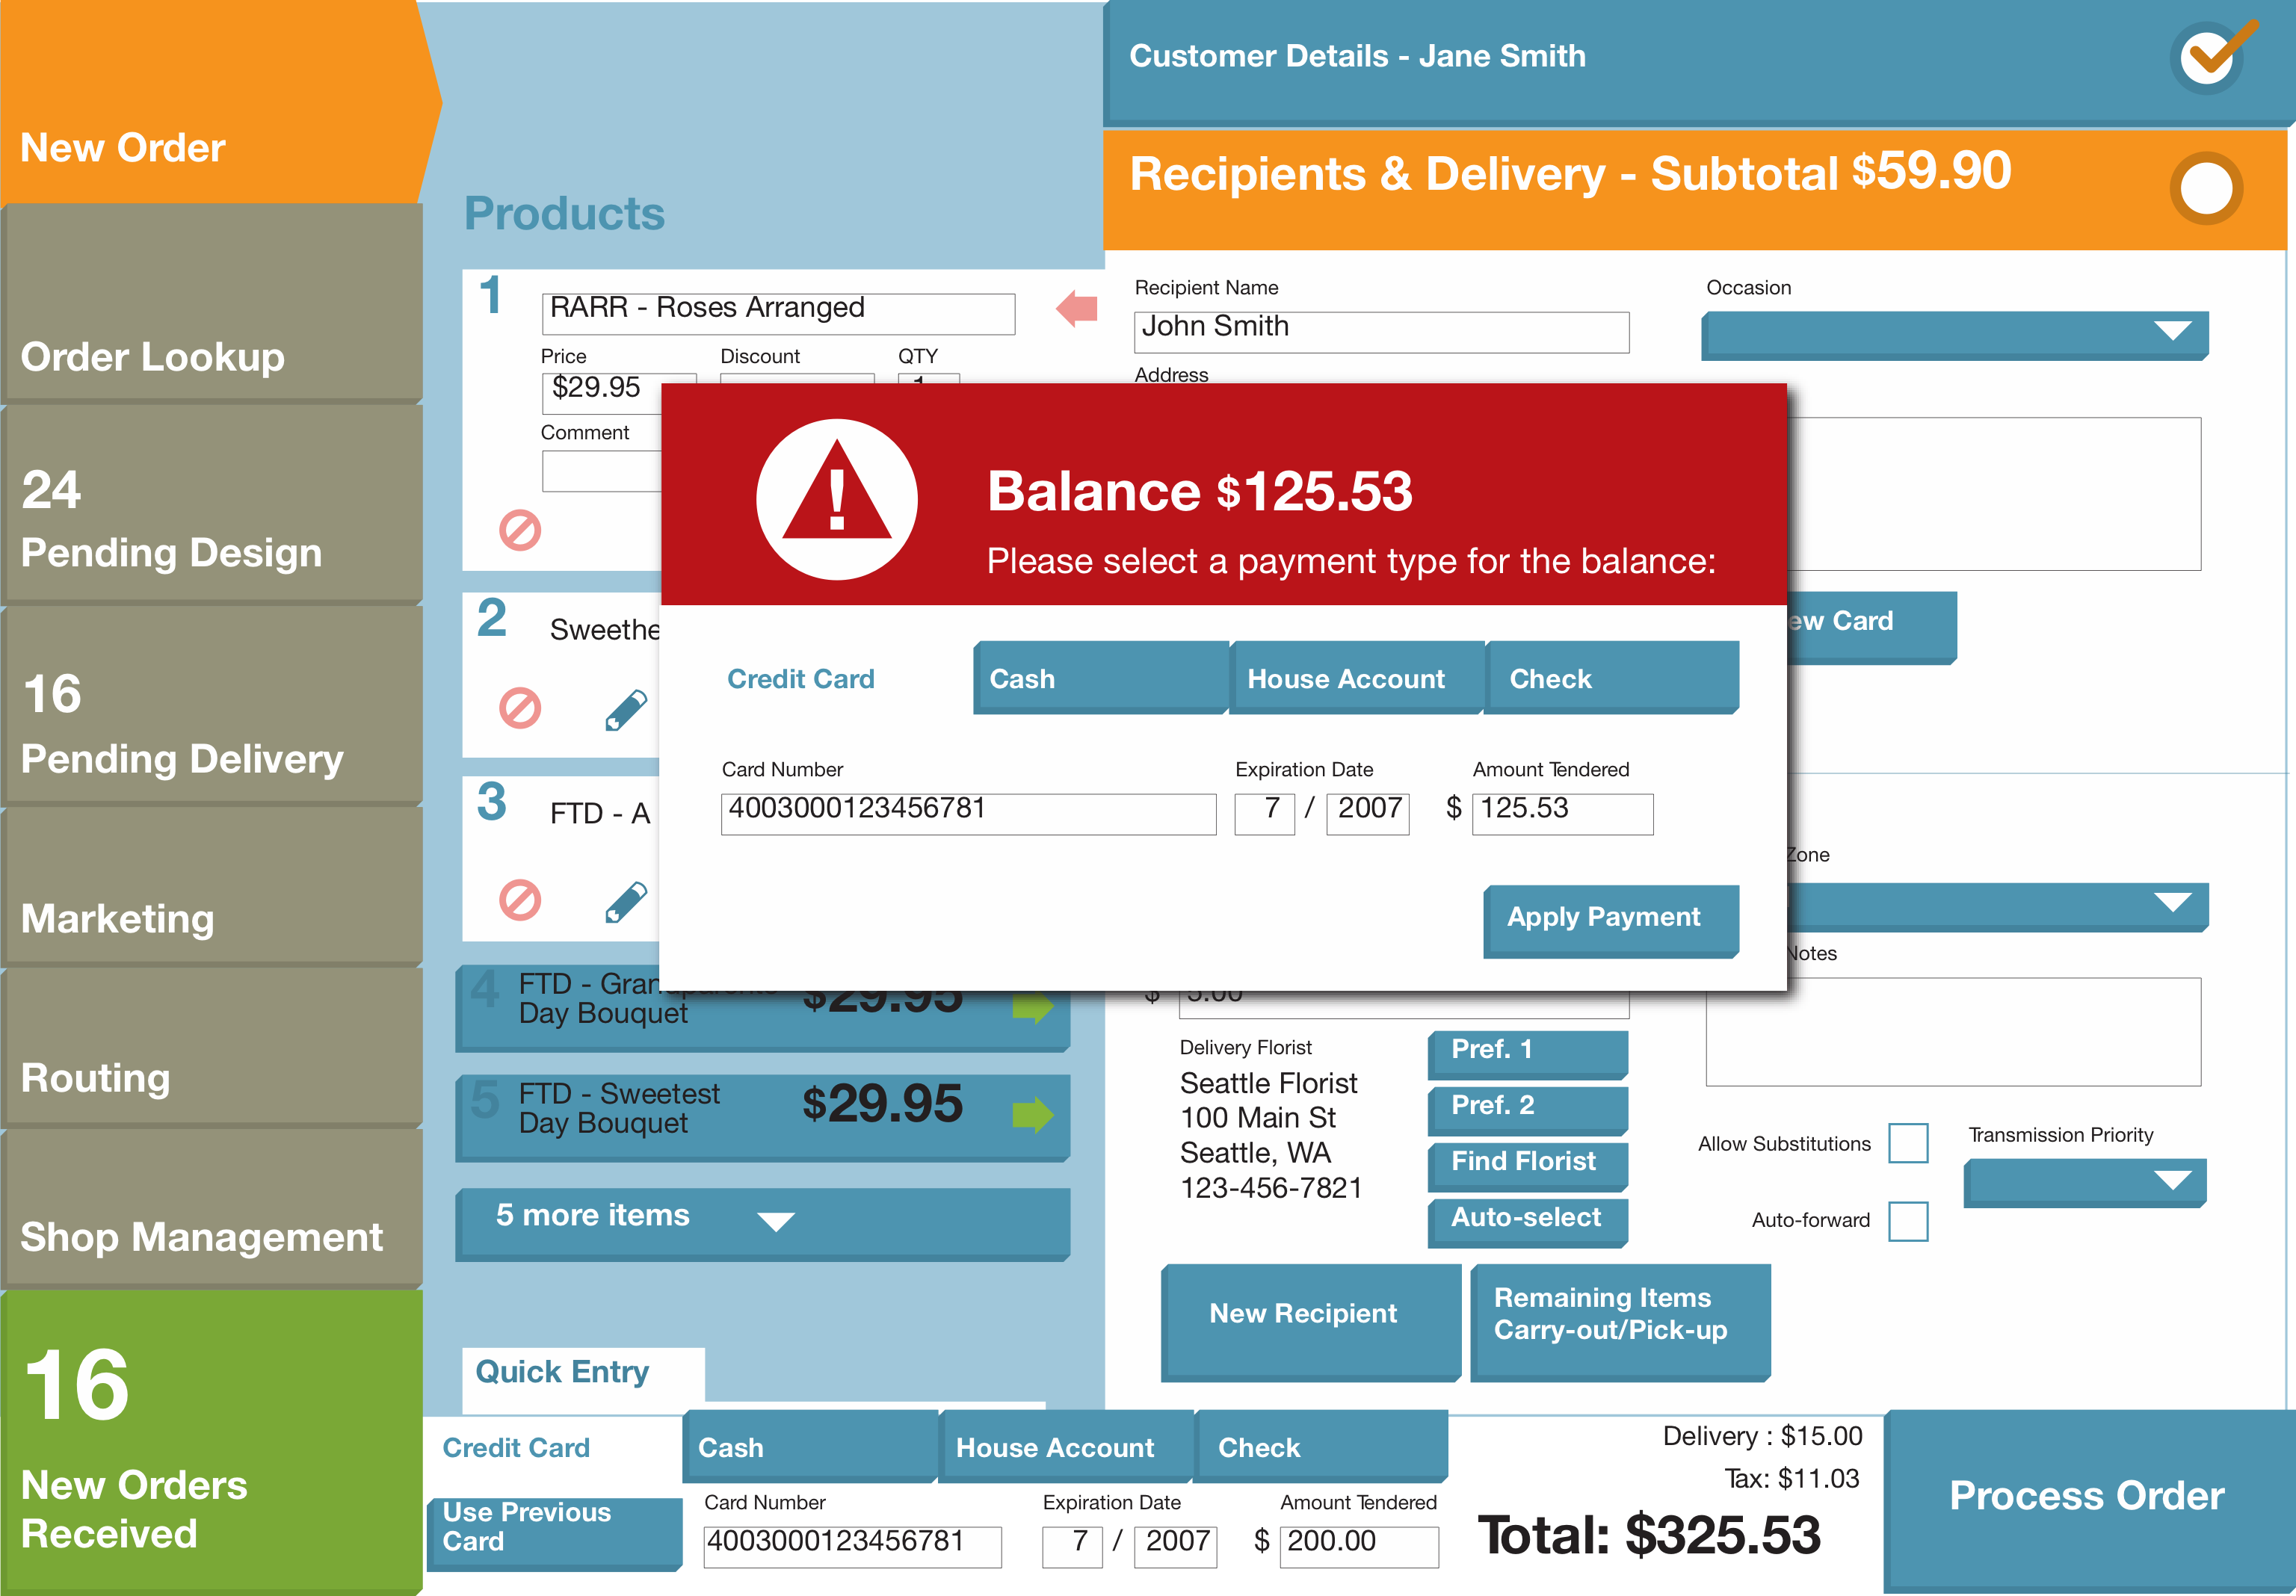Enable the Auto-forward checkbox
The height and width of the screenshot is (1596, 2296).
1908,1222
